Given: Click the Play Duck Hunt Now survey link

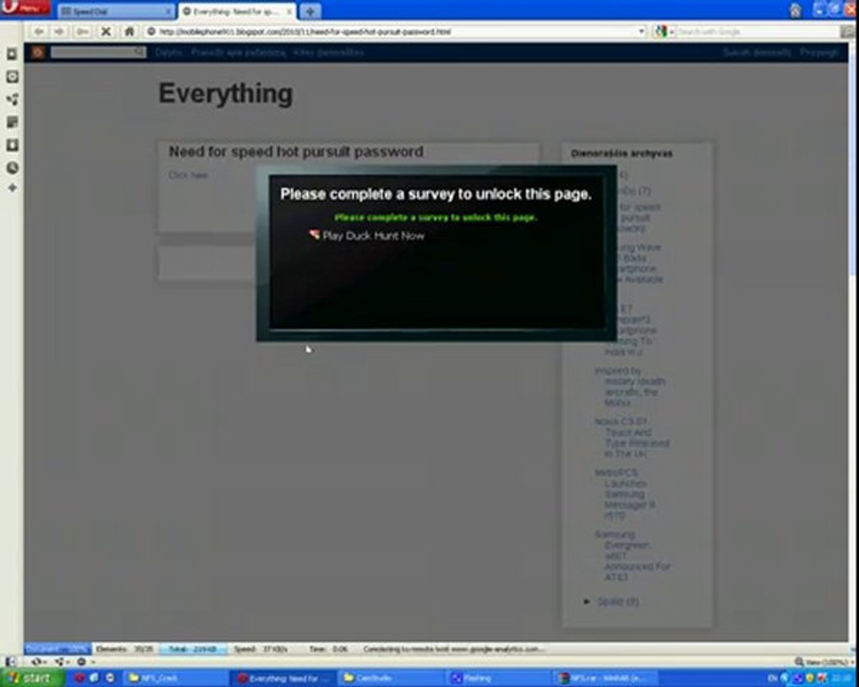Looking at the screenshot, I should pos(373,235).
